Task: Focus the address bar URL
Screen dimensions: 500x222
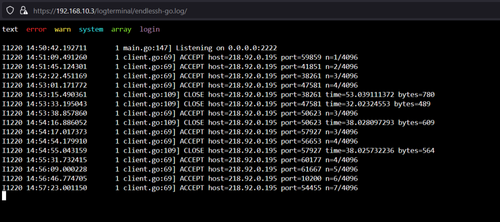Action: [110, 11]
